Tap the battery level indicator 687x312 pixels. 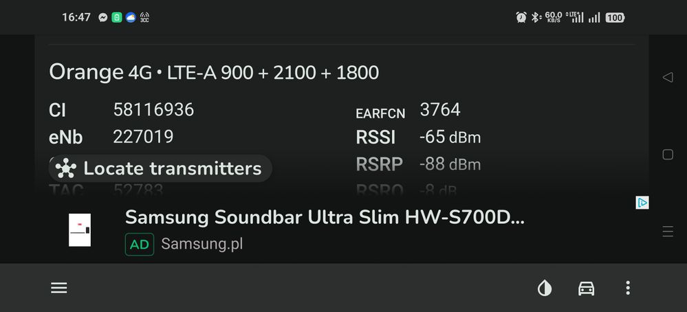click(x=615, y=17)
